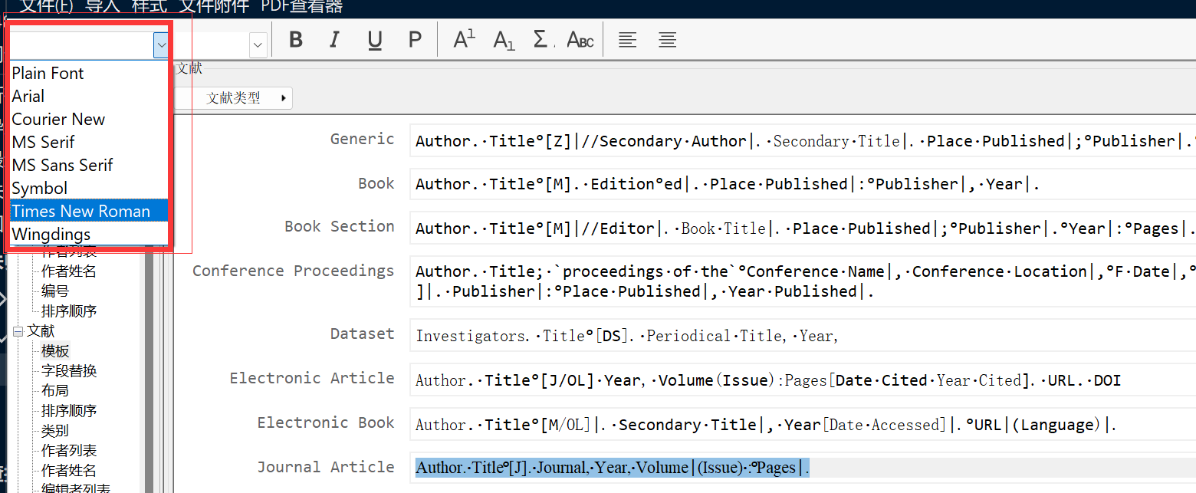This screenshot has height=493, width=1196.
Task: Toggle Bold formatting button
Action: (x=296, y=40)
